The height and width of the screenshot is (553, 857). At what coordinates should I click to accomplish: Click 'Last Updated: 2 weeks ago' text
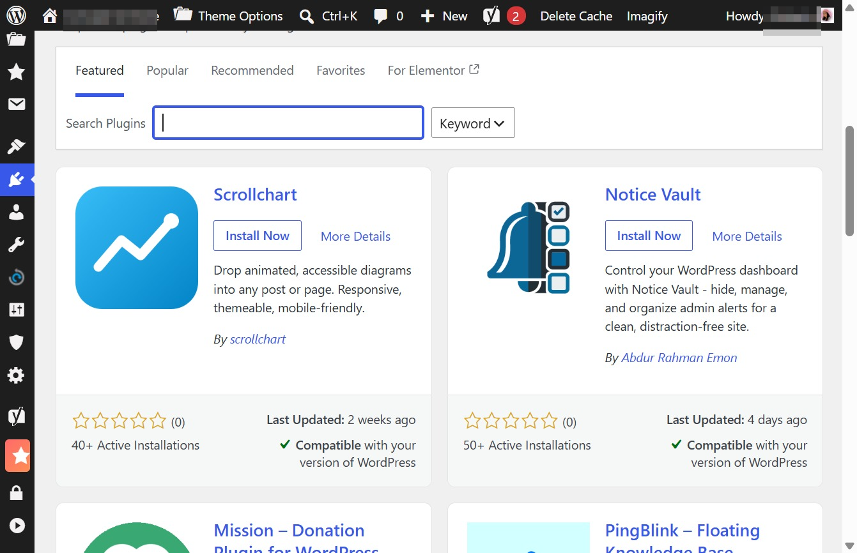pyautogui.click(x=341, y=420)
